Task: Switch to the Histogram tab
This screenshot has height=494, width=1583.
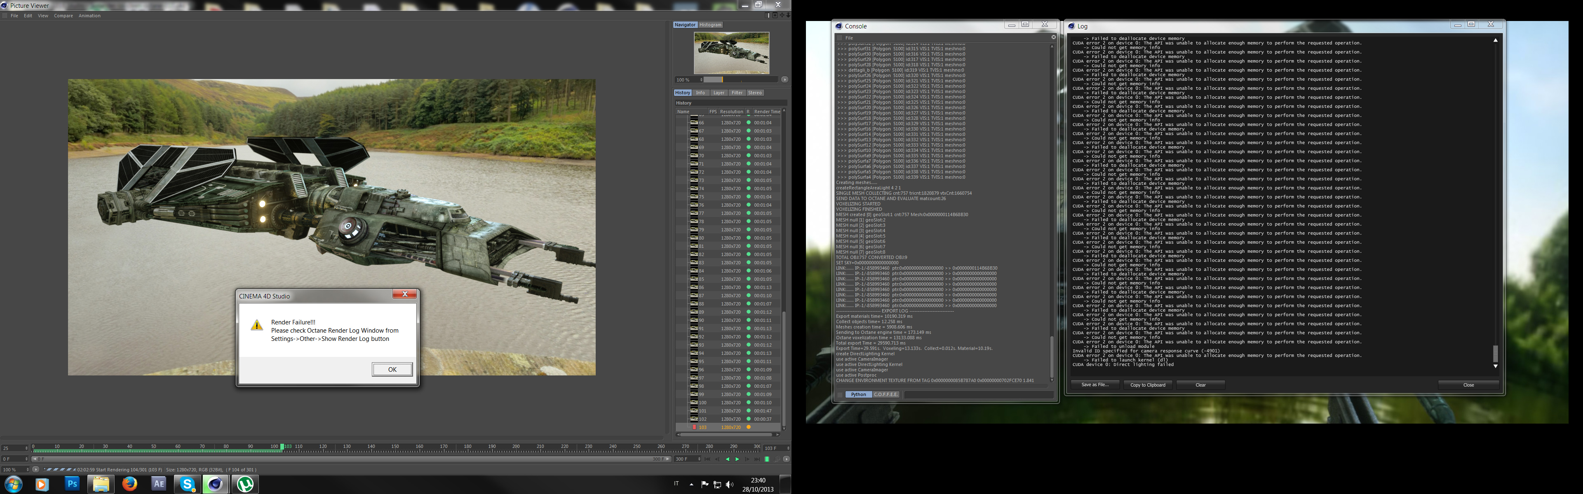Action: pyautogui.click(x=710, y=25)
